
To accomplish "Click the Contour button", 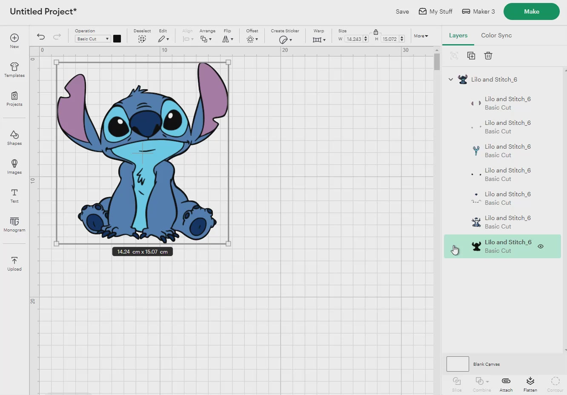I will coord(555,384).
